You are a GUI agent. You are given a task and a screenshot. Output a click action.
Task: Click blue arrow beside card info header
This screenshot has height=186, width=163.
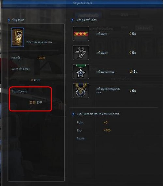tap(9, 20)
